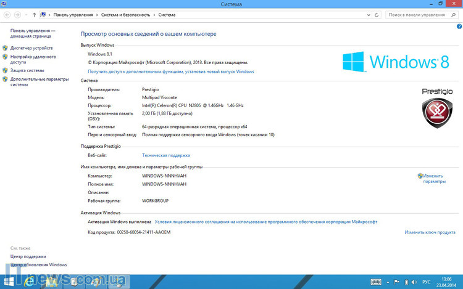Image resolution: width=463 pixels, height=289 pixels.
Task: Open 'Защита системы' in the left panel
Action: 27,70
